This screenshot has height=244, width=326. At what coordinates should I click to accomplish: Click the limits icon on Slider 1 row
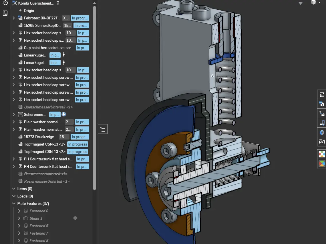coord(75,218)
